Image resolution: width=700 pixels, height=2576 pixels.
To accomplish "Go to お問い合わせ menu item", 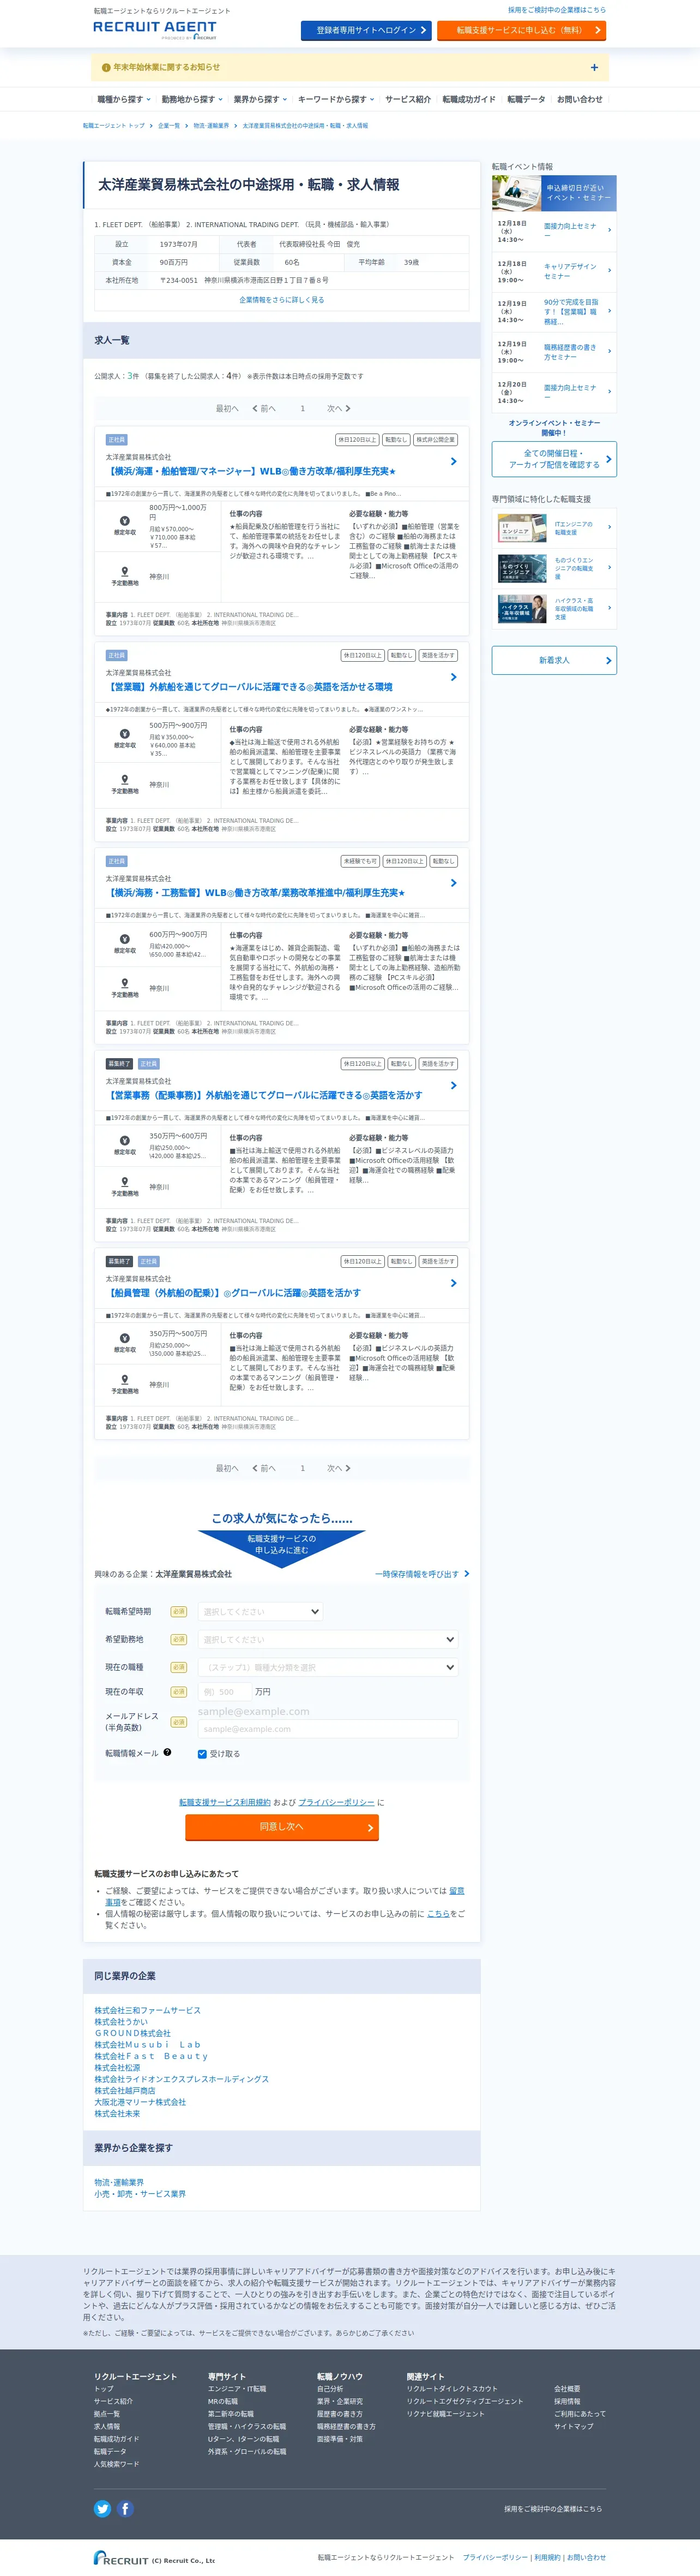I will point(579,100).
